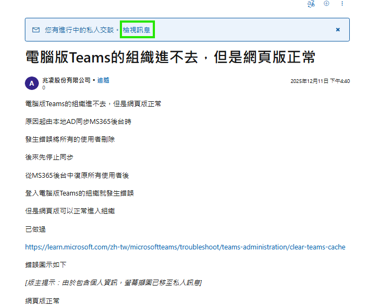Click the envelope icon in private message banner

tap(36, 30)
